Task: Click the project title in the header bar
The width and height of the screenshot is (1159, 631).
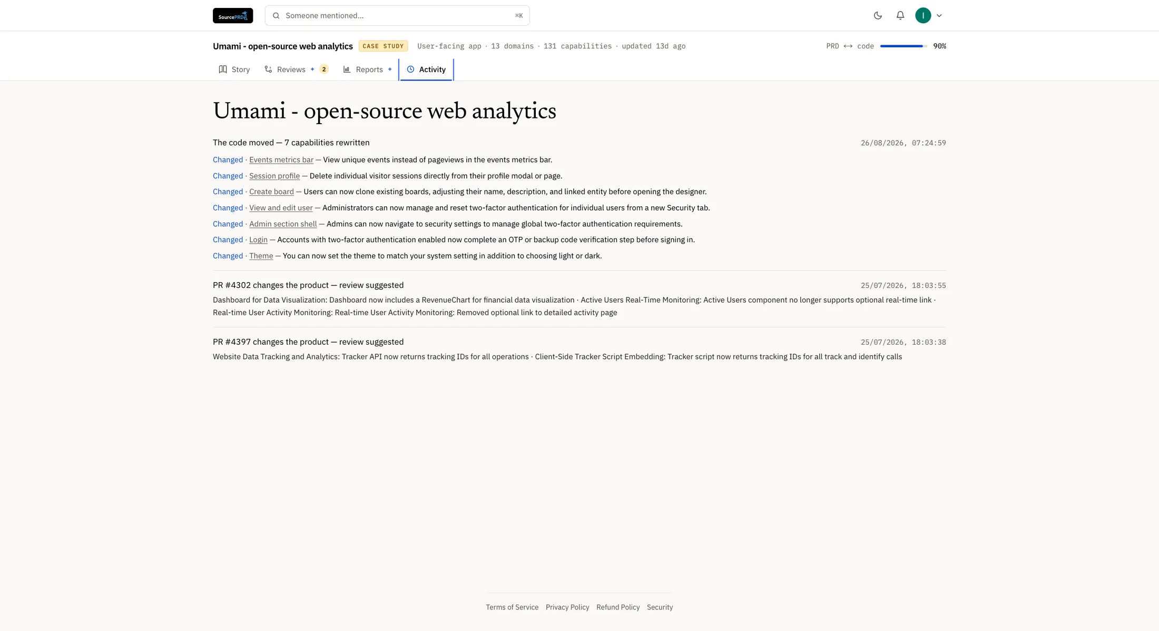Action: coord(283,46)
